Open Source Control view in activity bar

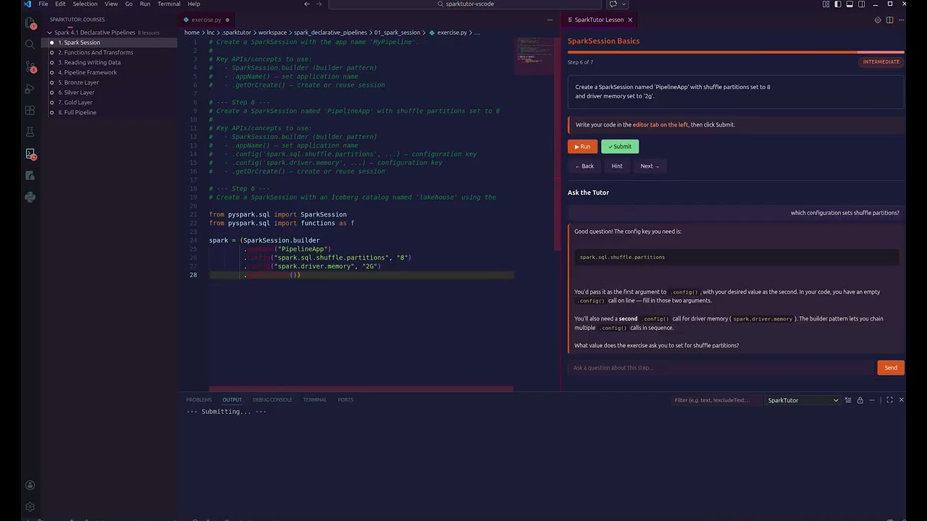[x=30, y=67]
